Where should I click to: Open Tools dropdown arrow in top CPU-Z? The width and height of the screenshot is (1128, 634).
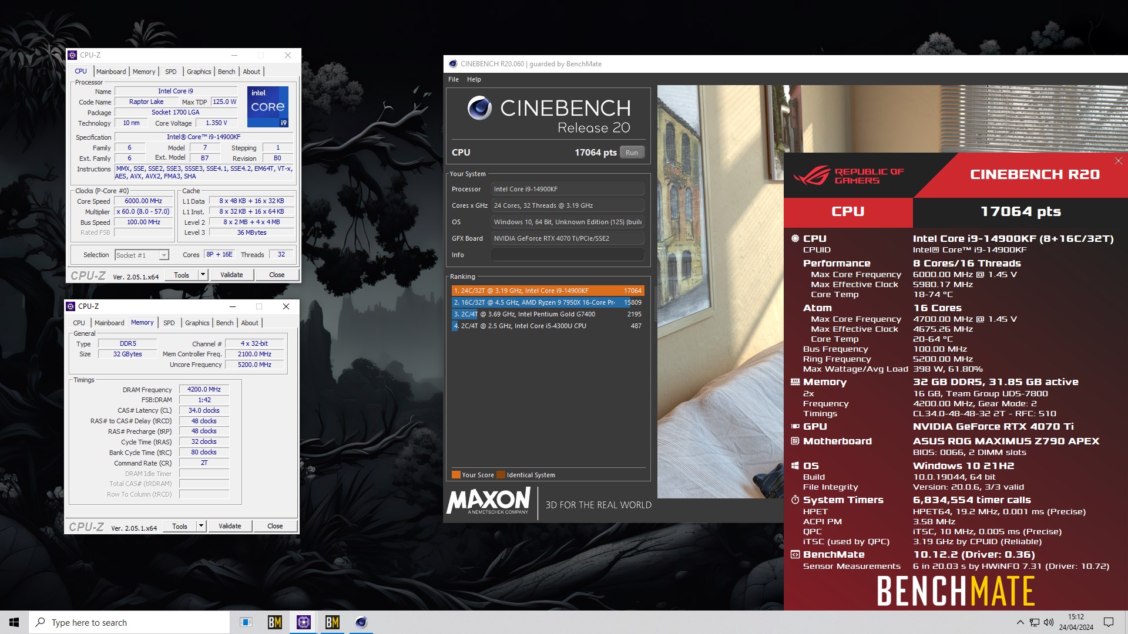pos(203,275)
